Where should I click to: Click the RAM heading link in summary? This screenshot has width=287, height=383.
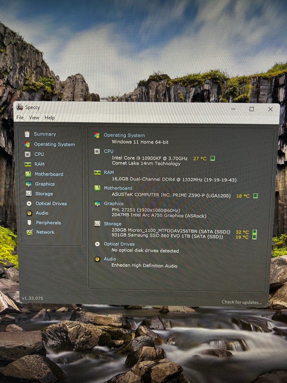tap(109, 172)
